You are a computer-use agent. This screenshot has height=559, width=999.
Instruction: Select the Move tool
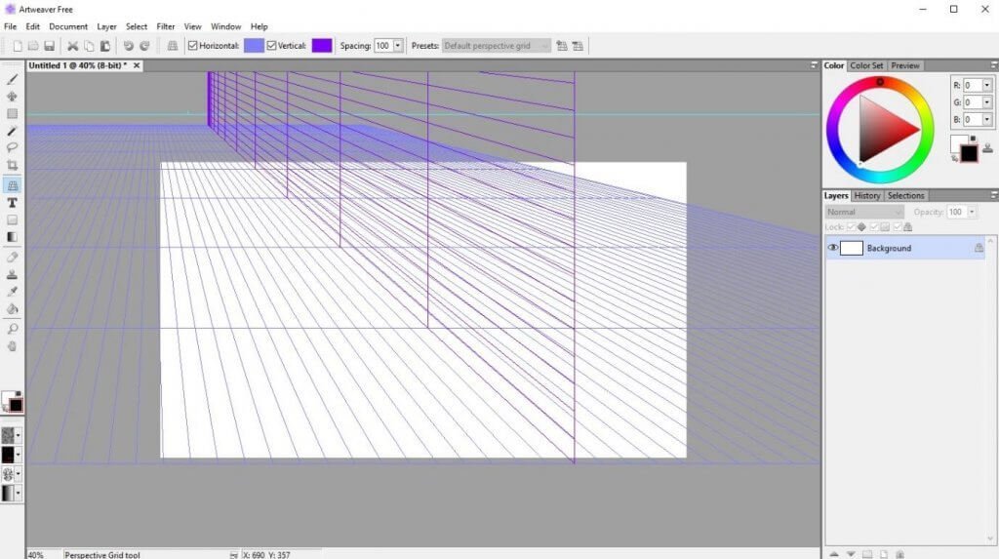12,97
